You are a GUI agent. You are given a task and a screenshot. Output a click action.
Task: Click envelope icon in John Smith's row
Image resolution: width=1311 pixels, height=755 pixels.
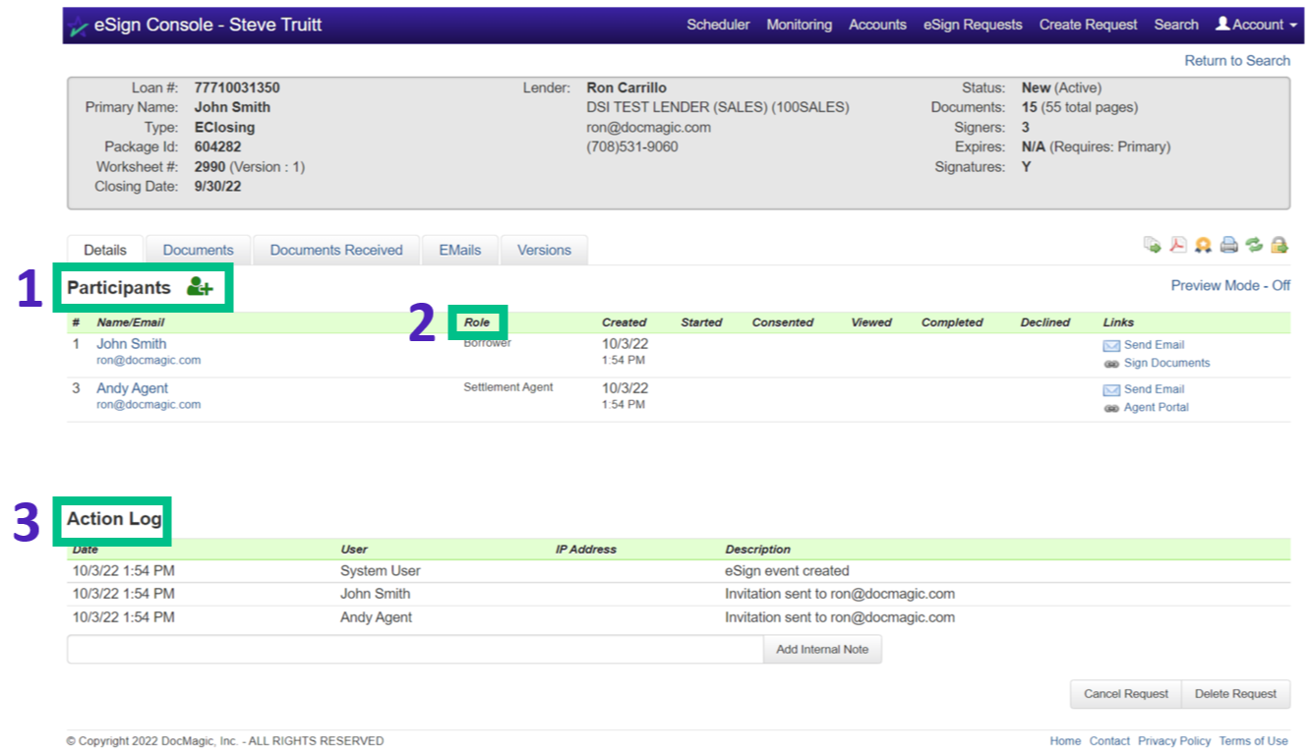coord(1111,345)
